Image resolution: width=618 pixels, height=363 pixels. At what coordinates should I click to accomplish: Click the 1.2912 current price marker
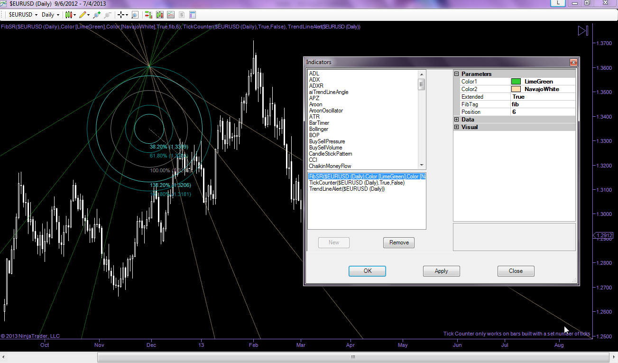[603, 235]
